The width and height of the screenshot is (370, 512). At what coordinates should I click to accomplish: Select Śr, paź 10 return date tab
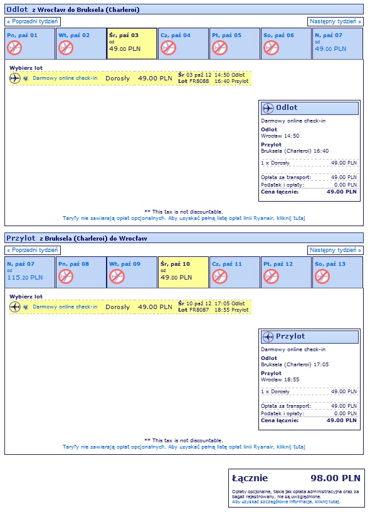pos(183,272)
